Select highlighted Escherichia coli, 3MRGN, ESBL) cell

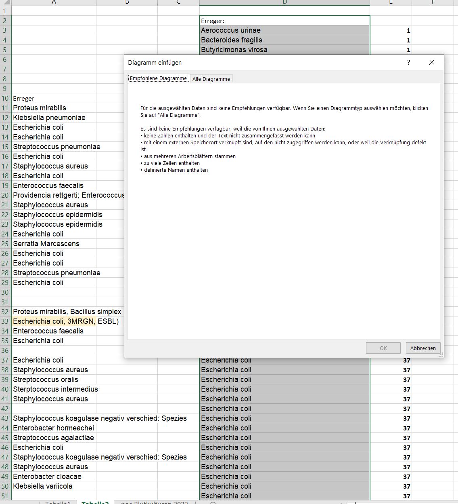[x=54, y=321]
